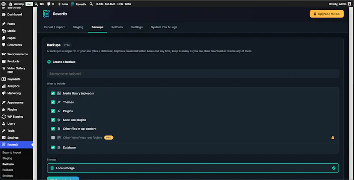
Task: Click the Revertix logo in header
Action: click(46, 14)
